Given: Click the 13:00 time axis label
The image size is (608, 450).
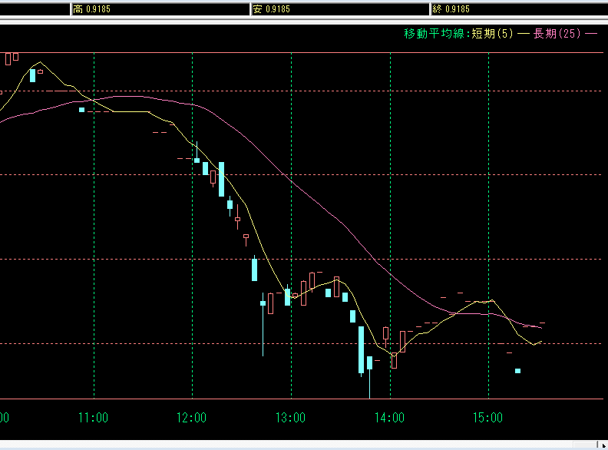Looking at the screenshot, I should point(290,418).
